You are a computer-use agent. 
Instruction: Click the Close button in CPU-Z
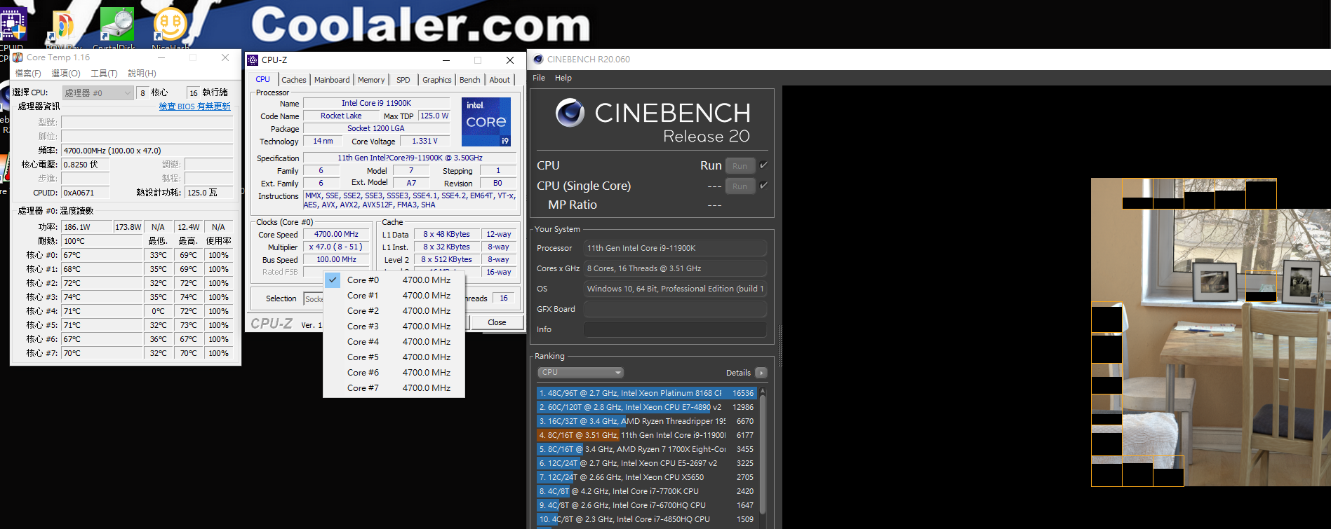(497, 322)
